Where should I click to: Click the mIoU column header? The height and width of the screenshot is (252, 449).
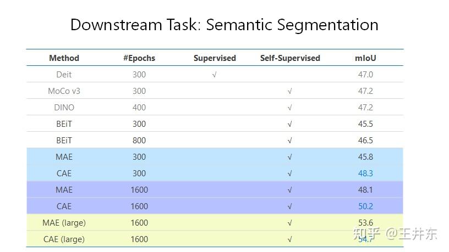click(x=365, y=58)
